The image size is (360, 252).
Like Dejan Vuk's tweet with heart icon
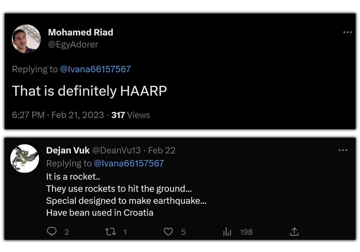pos(168,232)
